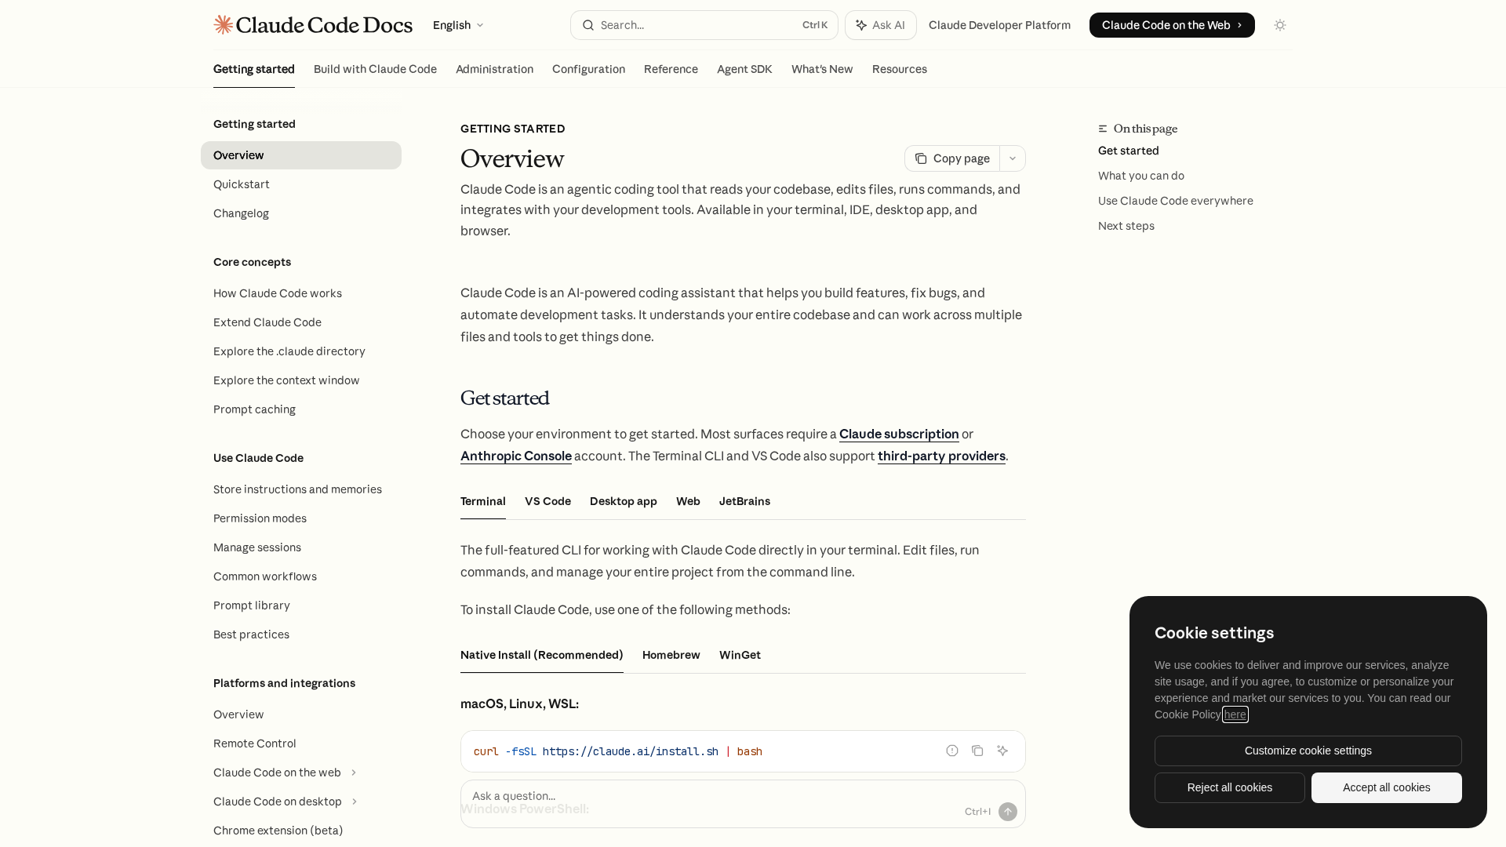Open the Build with Claude Code tab
The height and width of the screenshot is (847, 1506).
(x=375, y=69)
